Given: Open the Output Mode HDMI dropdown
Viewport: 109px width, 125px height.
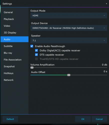Looking at the screenshot, I should (69, 15).
